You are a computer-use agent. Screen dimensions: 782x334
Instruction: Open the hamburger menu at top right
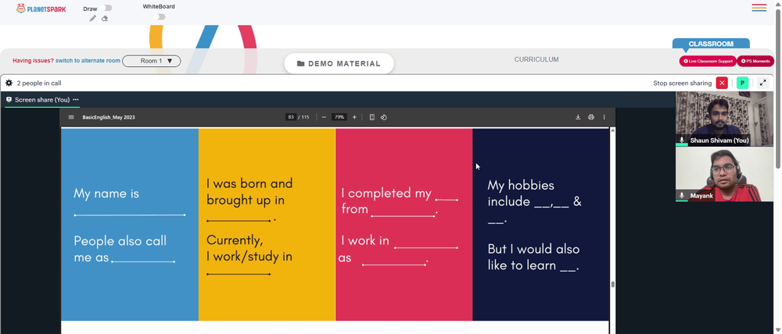[759, 8]
